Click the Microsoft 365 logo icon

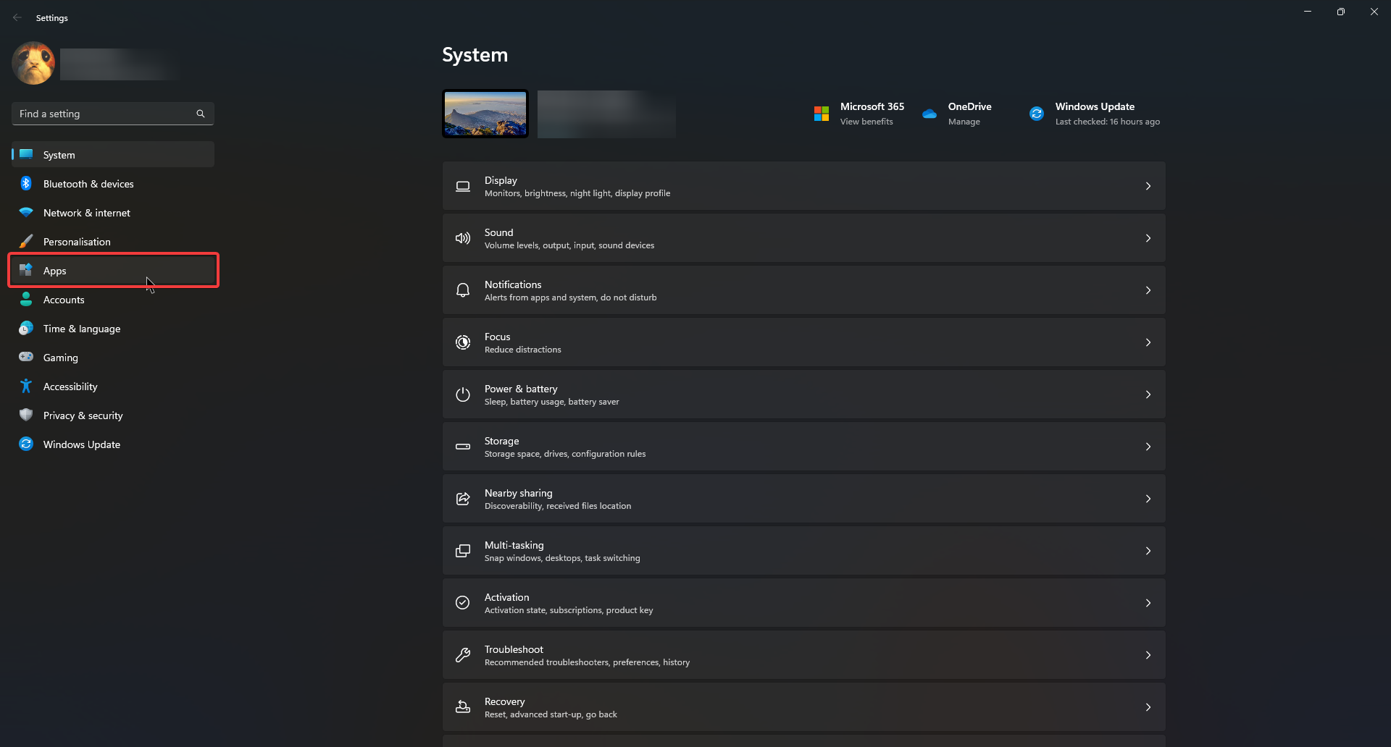[x=821, y=114]
